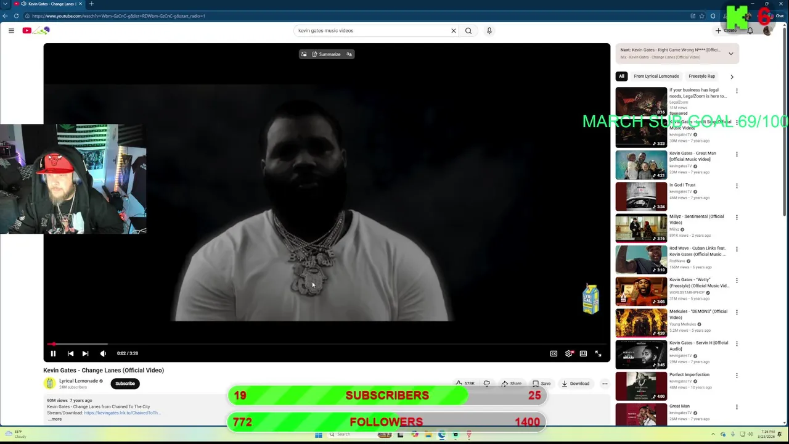Like the video (578K)
This screenshot has width=789, height=444.
click(465, 384)
